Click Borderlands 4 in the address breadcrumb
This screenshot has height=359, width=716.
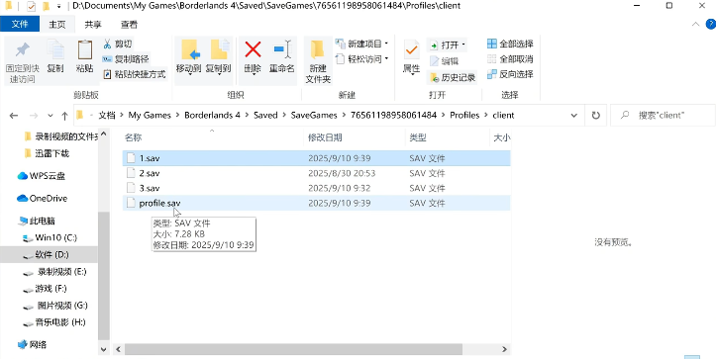pyautogui.click(x=212, y=116)
